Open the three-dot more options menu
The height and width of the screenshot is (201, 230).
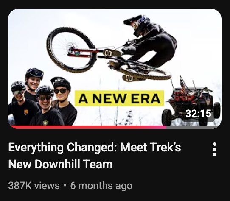click(x=215, y=149)
